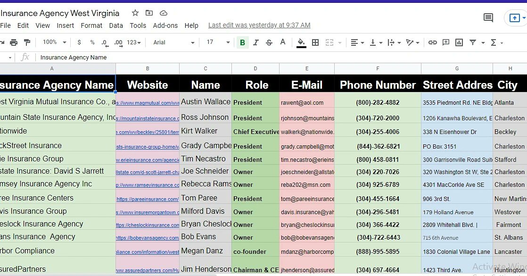
Task: Click the merge cells icon
Action: pos(329,42)
